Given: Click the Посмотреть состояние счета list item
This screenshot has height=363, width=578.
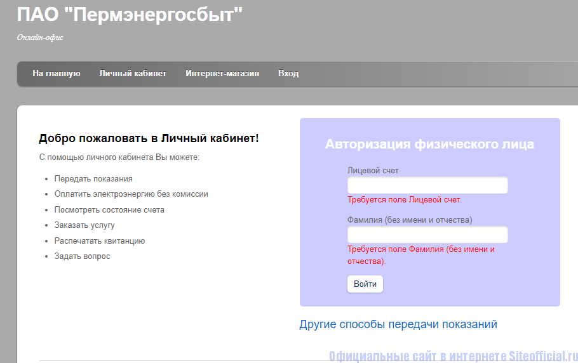Looking at the screenshot, I should 109,210.
